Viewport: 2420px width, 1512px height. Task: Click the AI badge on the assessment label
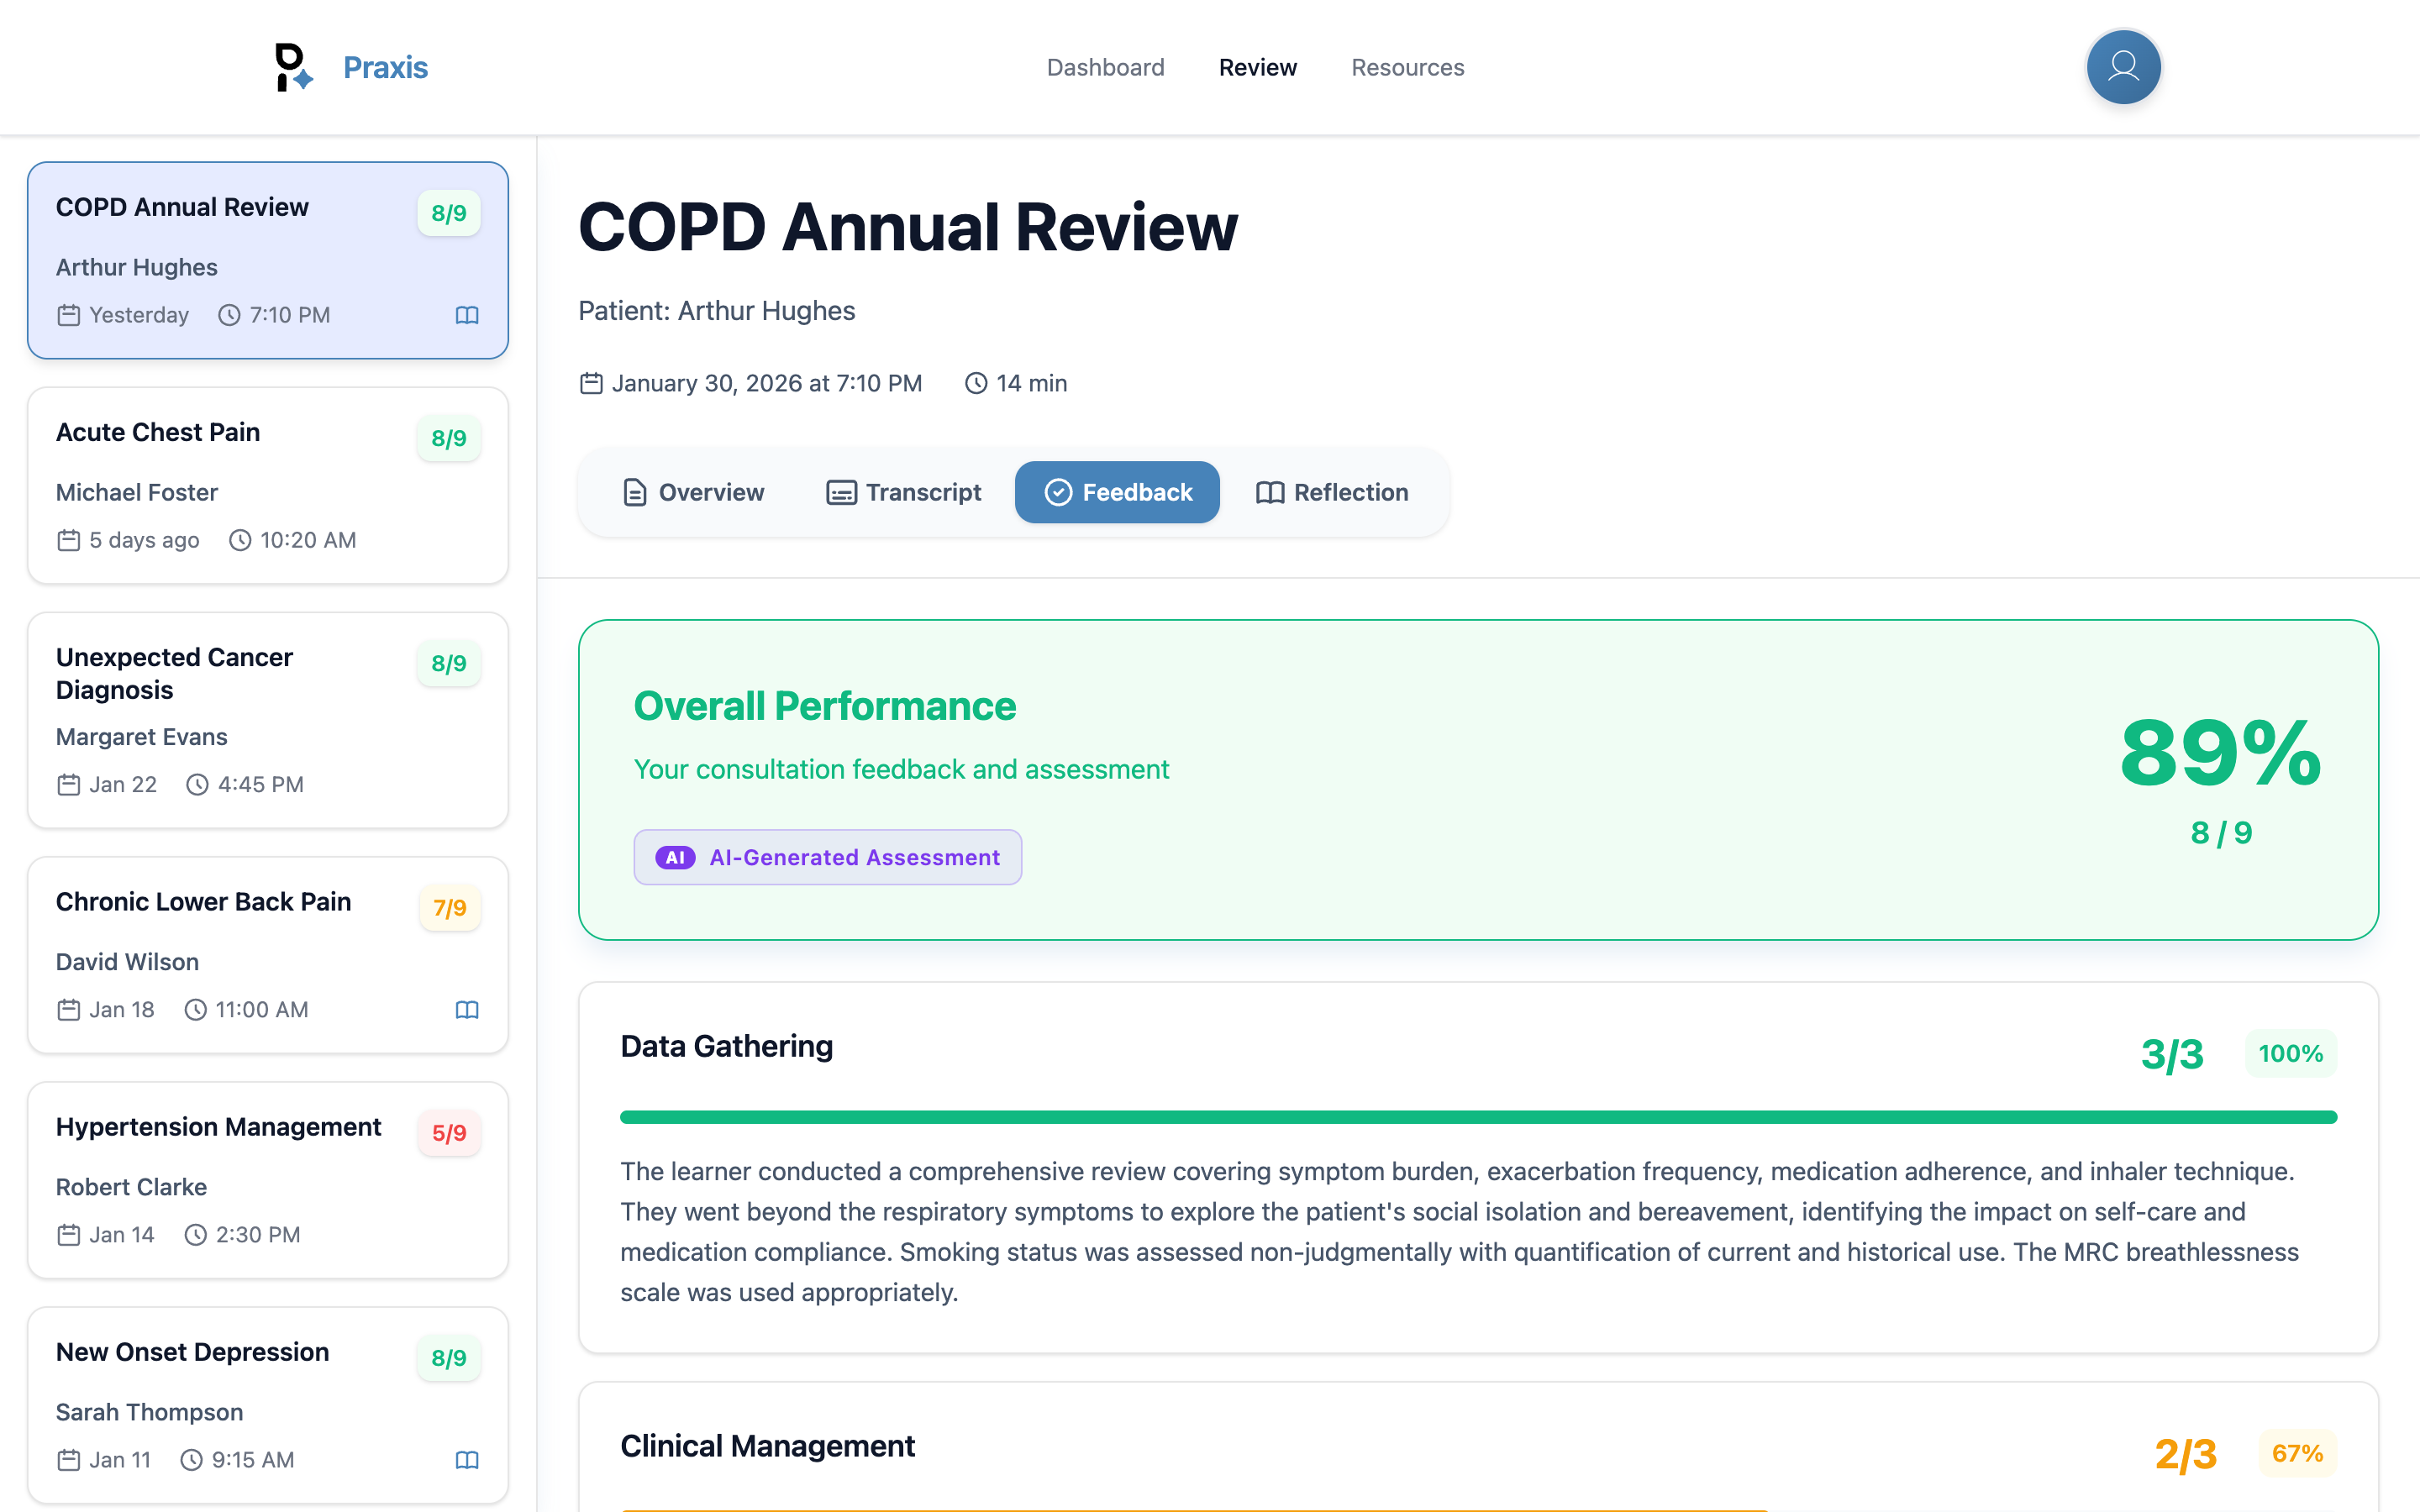coord(676,857)
